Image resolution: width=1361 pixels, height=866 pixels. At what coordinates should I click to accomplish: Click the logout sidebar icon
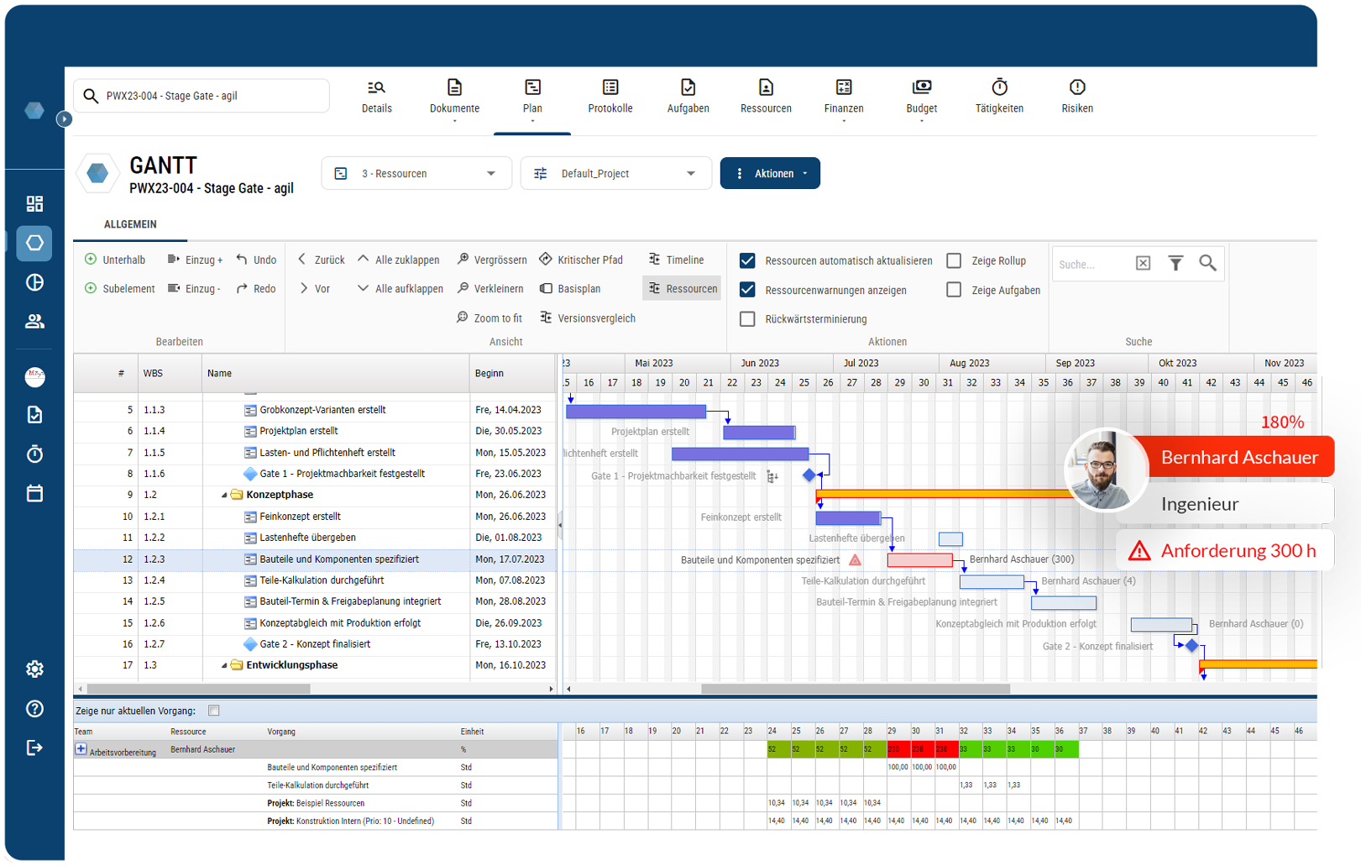click(x=34, y=748)
